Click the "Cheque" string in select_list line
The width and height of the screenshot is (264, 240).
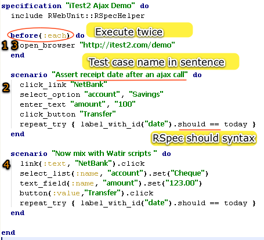tap(187, 173)
